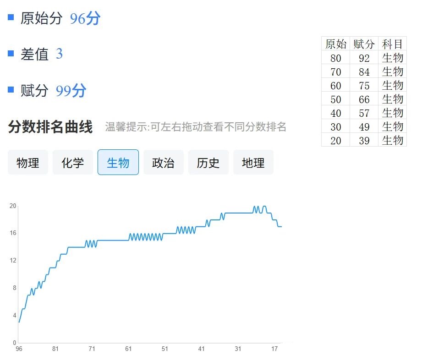Screen dimensions: 433x361
Task: Switch to the 物理 subject tab
Action: point(28,163)
